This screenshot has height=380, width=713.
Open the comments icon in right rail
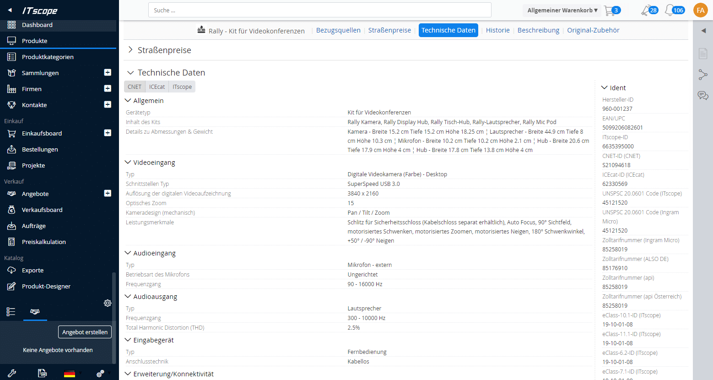(x=703, y=95)
